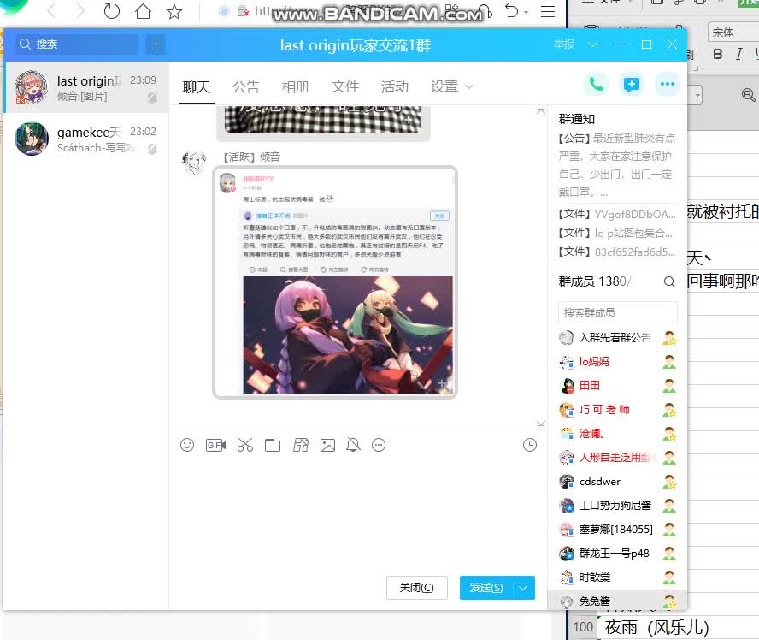Image resolution: width=759 pixels, height=640 pixels.
Task: Select member 群龙王一号p48
Action: [x=618, y=554]
